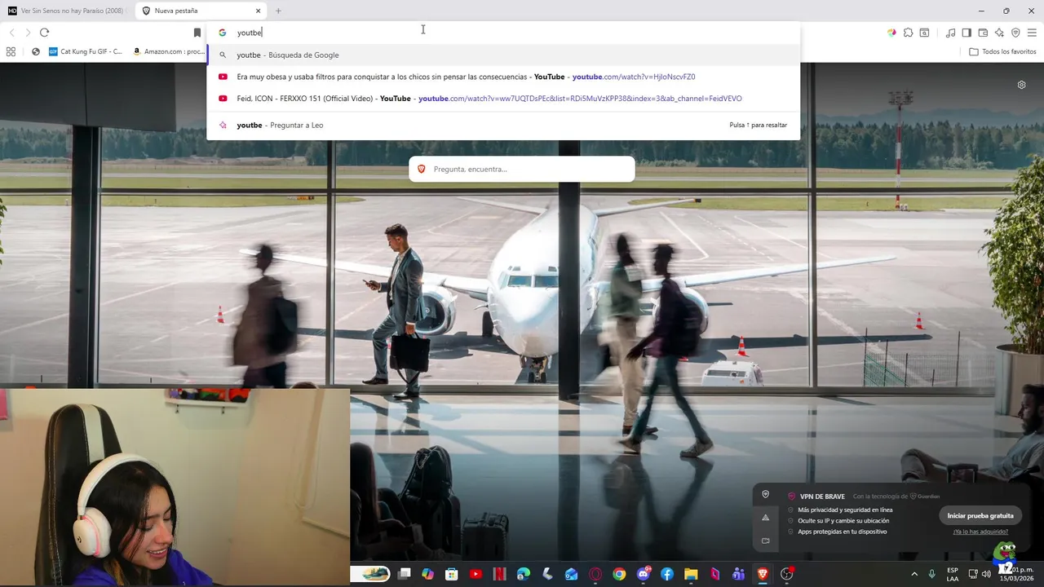Screen dimensions: 1044x587
Task: Click the tab search window icon
Action: tap(924, 33)
